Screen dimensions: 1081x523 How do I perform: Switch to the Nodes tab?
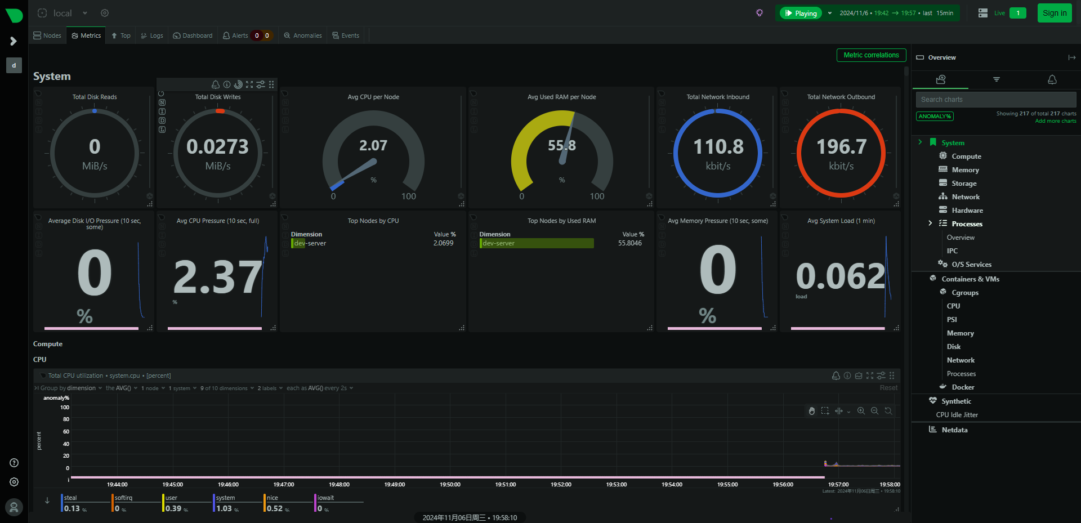point(47,35)
